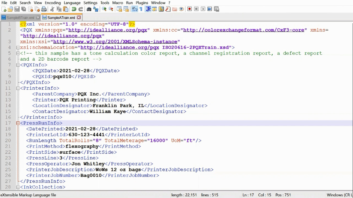Click the status bar length and lines field
The image size is (353, 198).
click(195, 195)
